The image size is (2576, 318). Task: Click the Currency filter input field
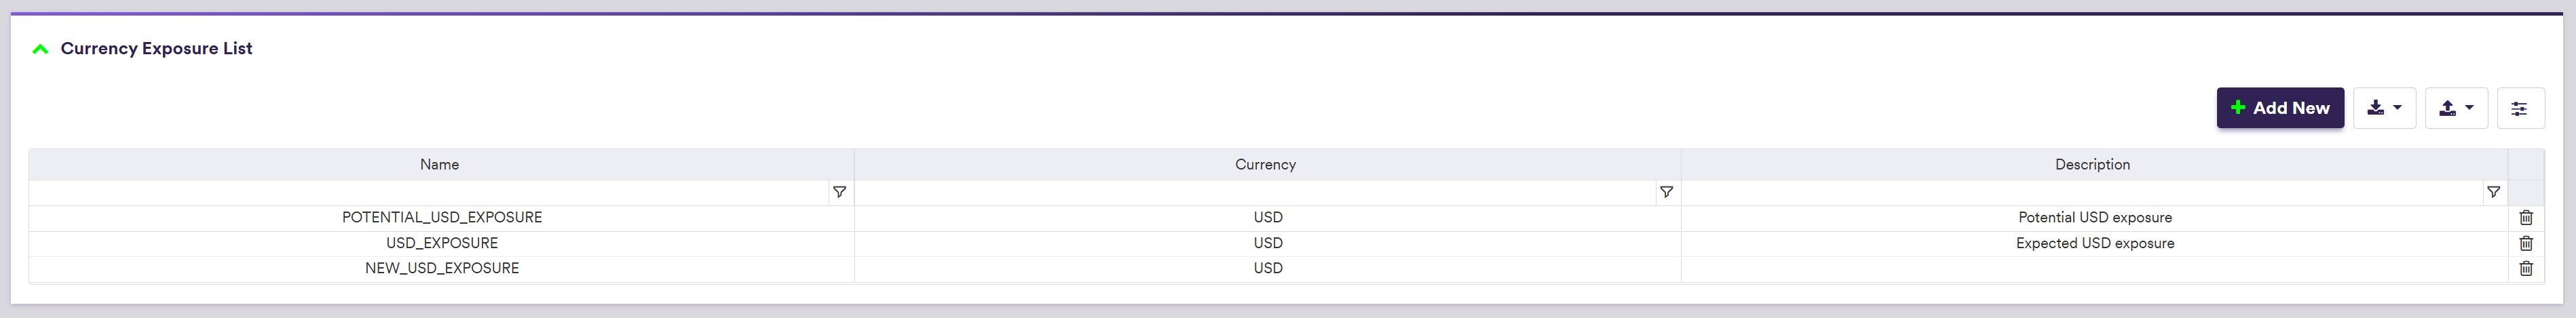[1255, 192]
